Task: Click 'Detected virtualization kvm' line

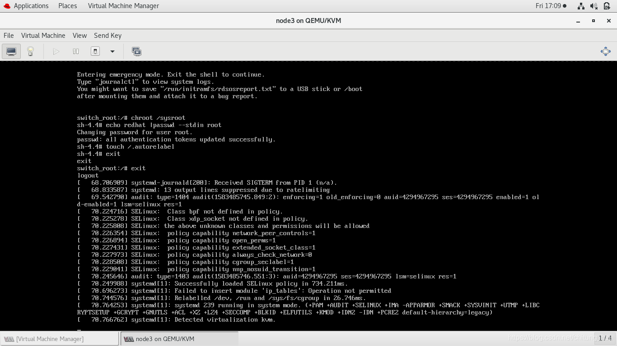Action: [x=176, y=320]
